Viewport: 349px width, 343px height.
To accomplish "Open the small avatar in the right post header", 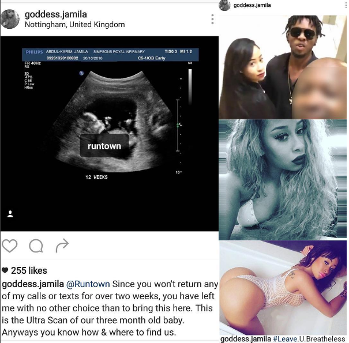I will (x=224, y=5).
